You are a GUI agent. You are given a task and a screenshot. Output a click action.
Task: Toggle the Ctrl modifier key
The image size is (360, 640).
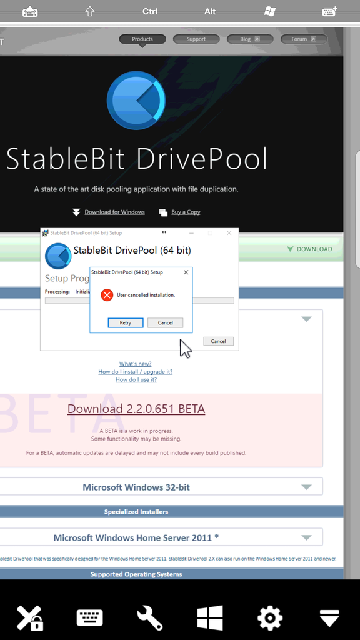(x=150, y=11)
